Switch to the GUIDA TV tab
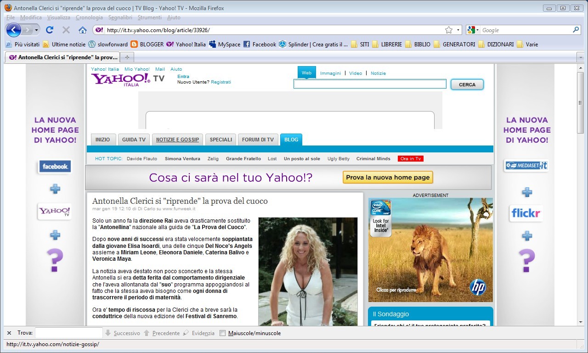This screenshot has height=353, width=588. coord(134,140)
